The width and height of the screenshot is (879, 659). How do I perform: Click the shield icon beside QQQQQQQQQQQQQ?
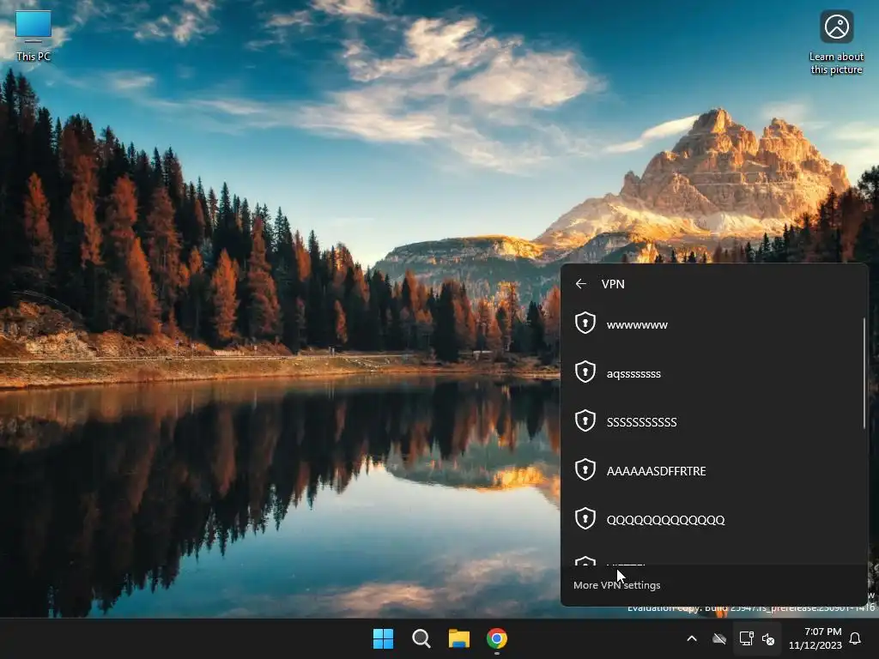(x=585, y=518)
